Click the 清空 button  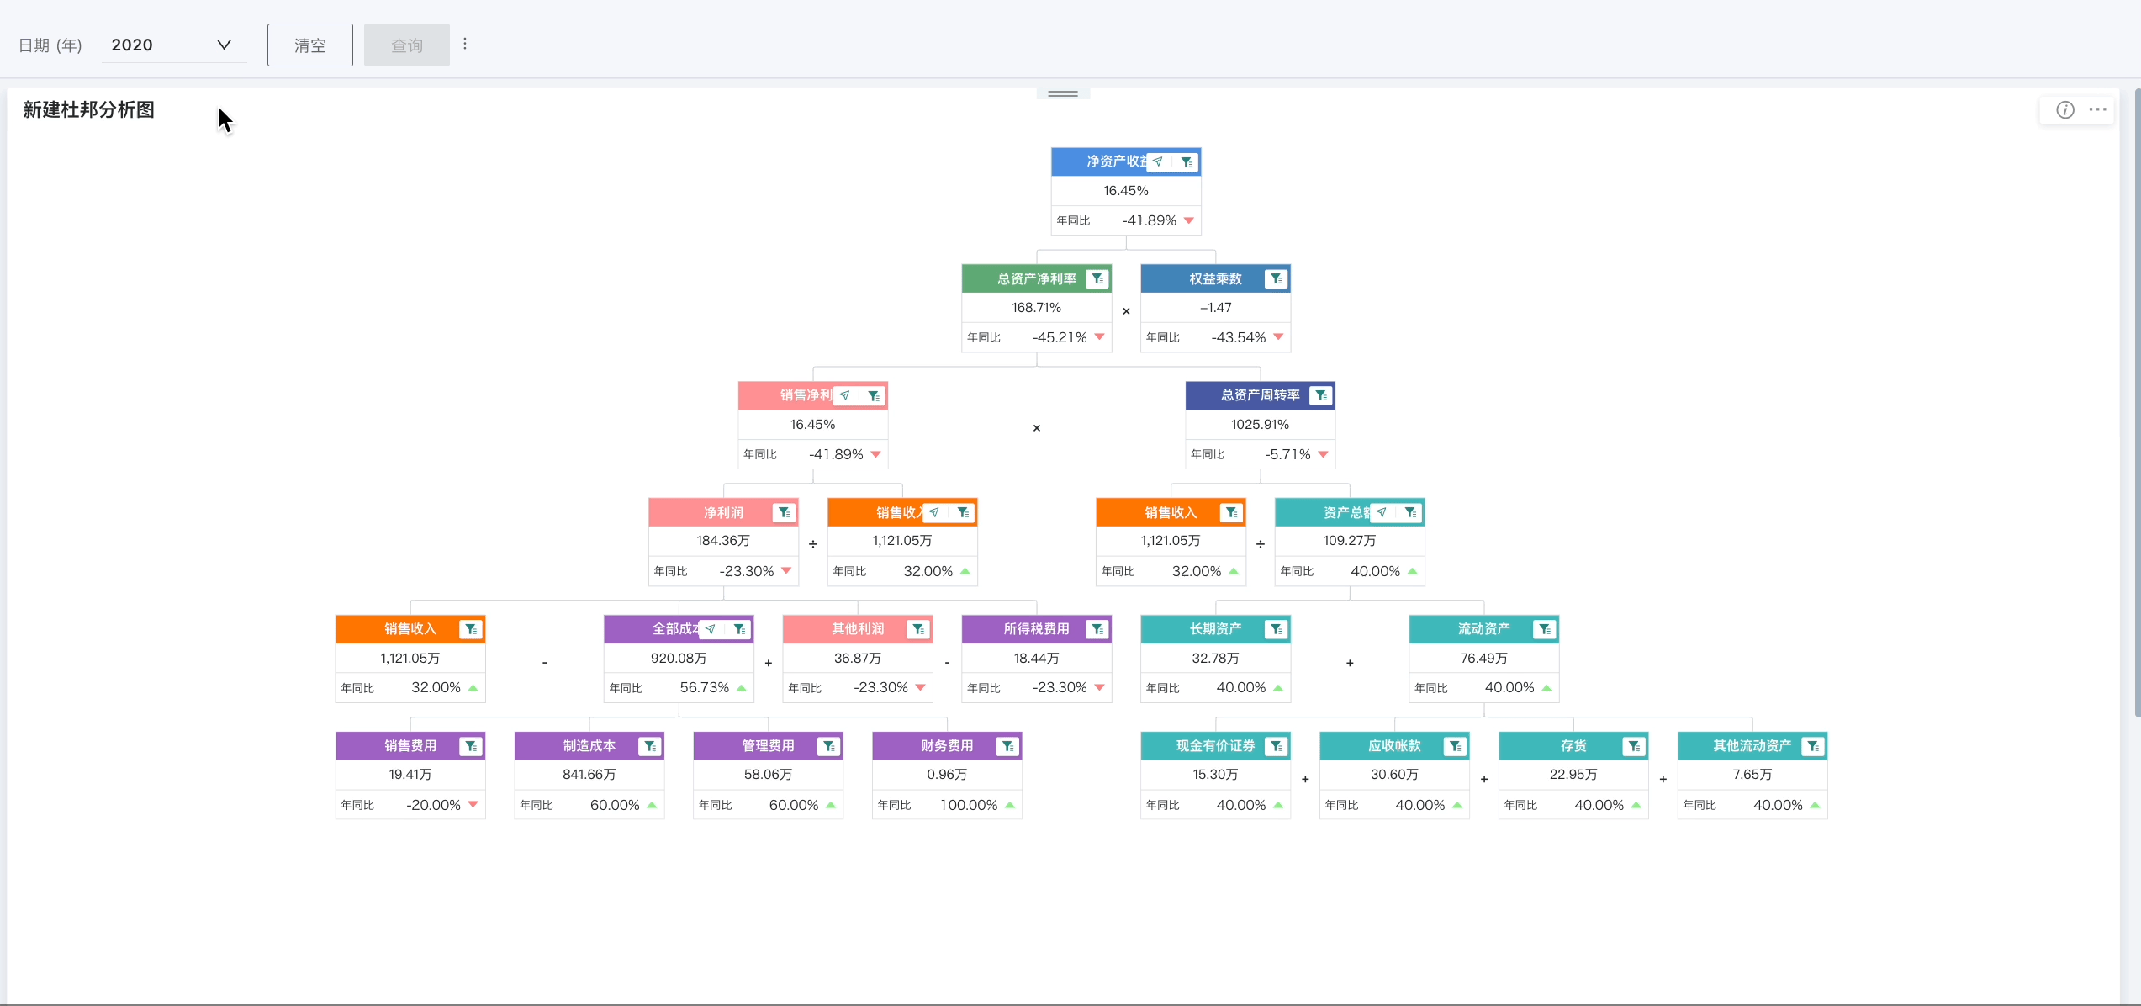point(310,45)
